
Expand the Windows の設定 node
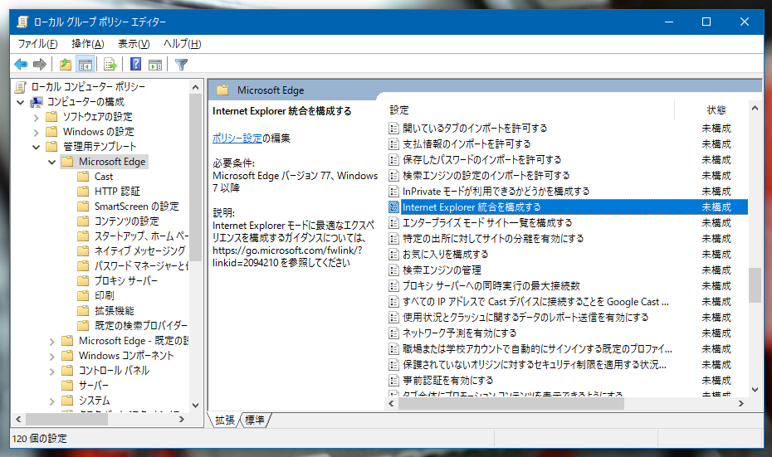pyautogui.click(x=36, y=132)
